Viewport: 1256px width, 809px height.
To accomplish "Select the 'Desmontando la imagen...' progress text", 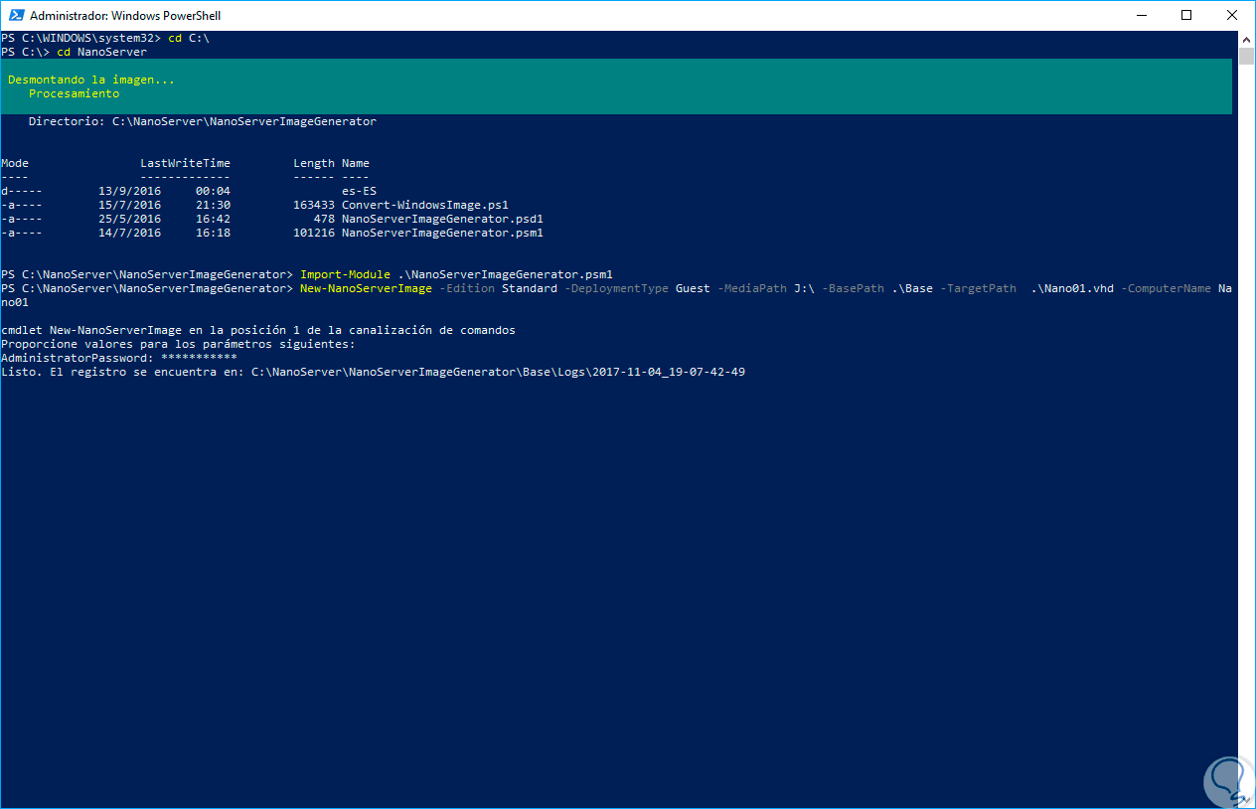I will (90, 80).
